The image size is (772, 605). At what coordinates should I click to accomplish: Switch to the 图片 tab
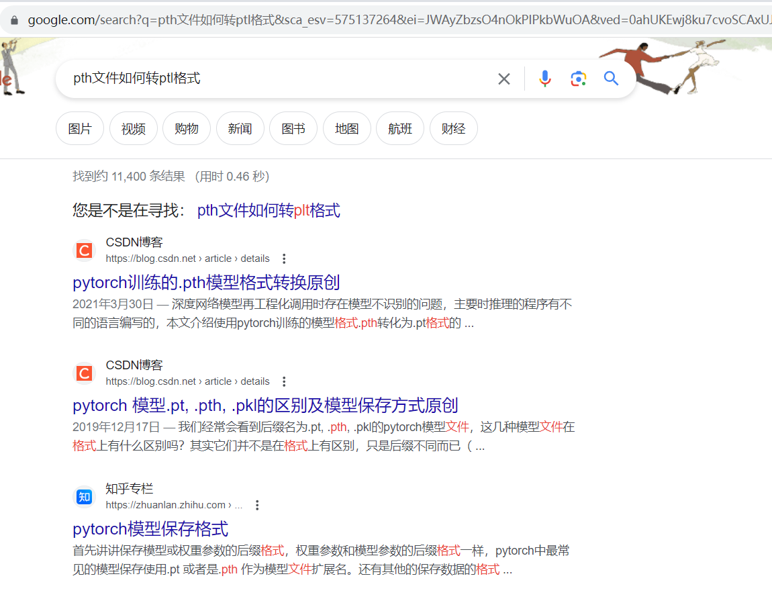tap(79, 128)
